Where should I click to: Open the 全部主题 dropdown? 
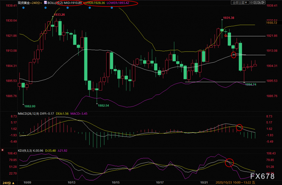(240, 3)
